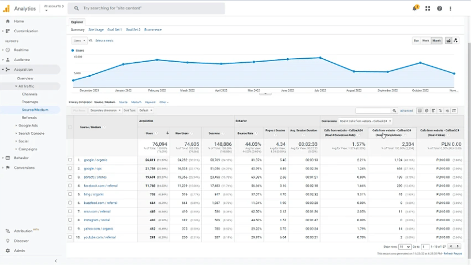Tick the facebook.com / referral row checkbox

[70, 186]
